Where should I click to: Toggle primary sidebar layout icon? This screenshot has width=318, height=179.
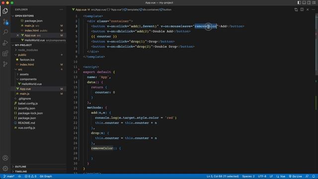click(x=299, y=2)
